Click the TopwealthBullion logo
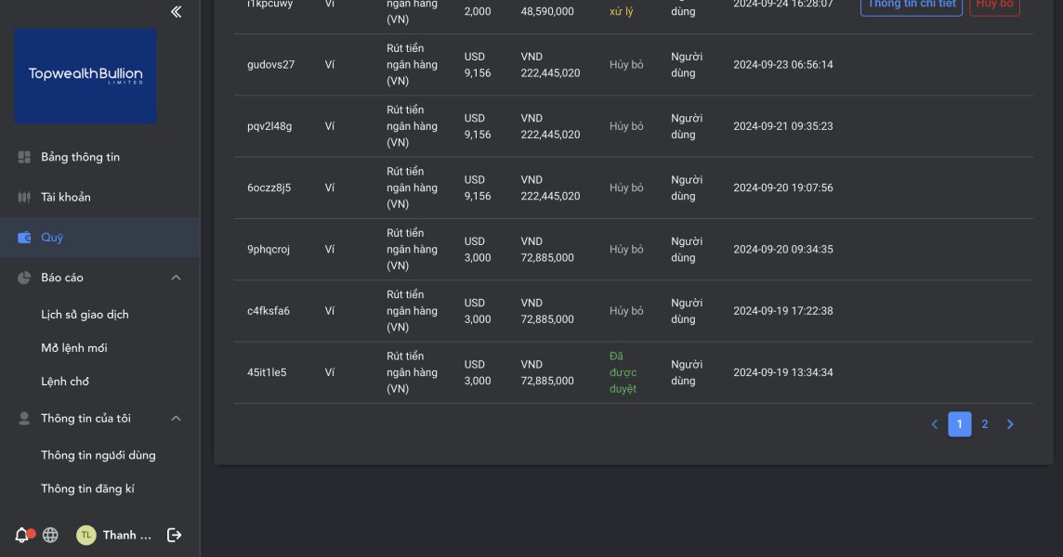The image size is (1063, 557). [x=85, y=75]
